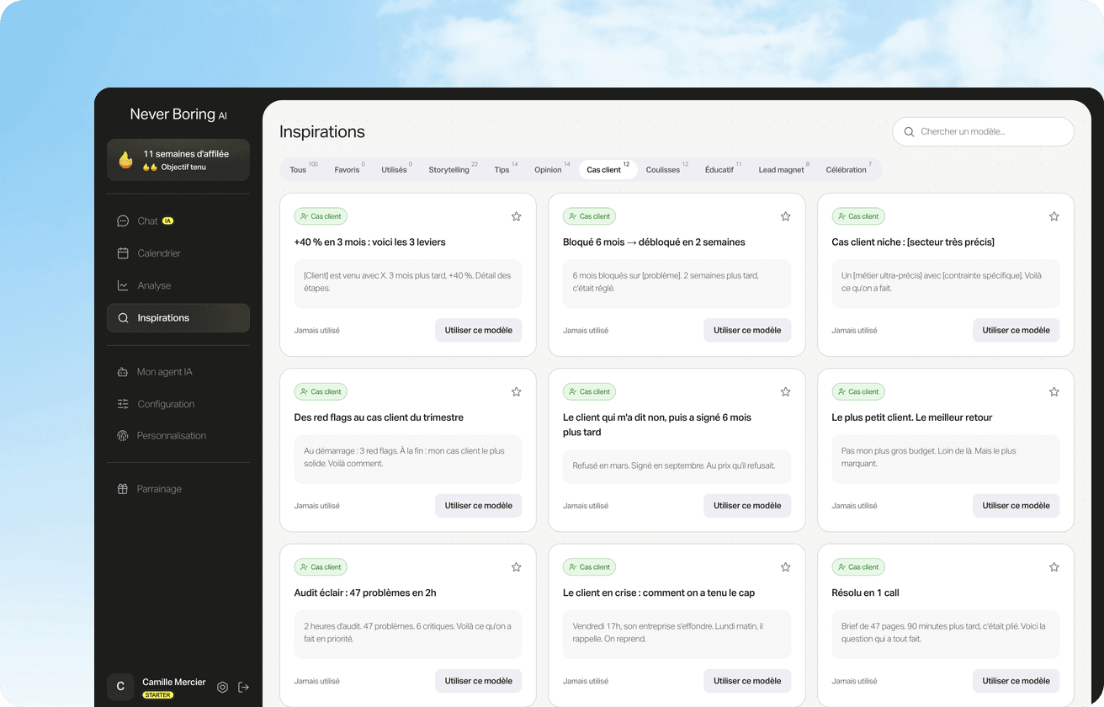Screen dimensions: 1104x707
Task: Use the 'Le client en crise' template
Action: (747, 681)
